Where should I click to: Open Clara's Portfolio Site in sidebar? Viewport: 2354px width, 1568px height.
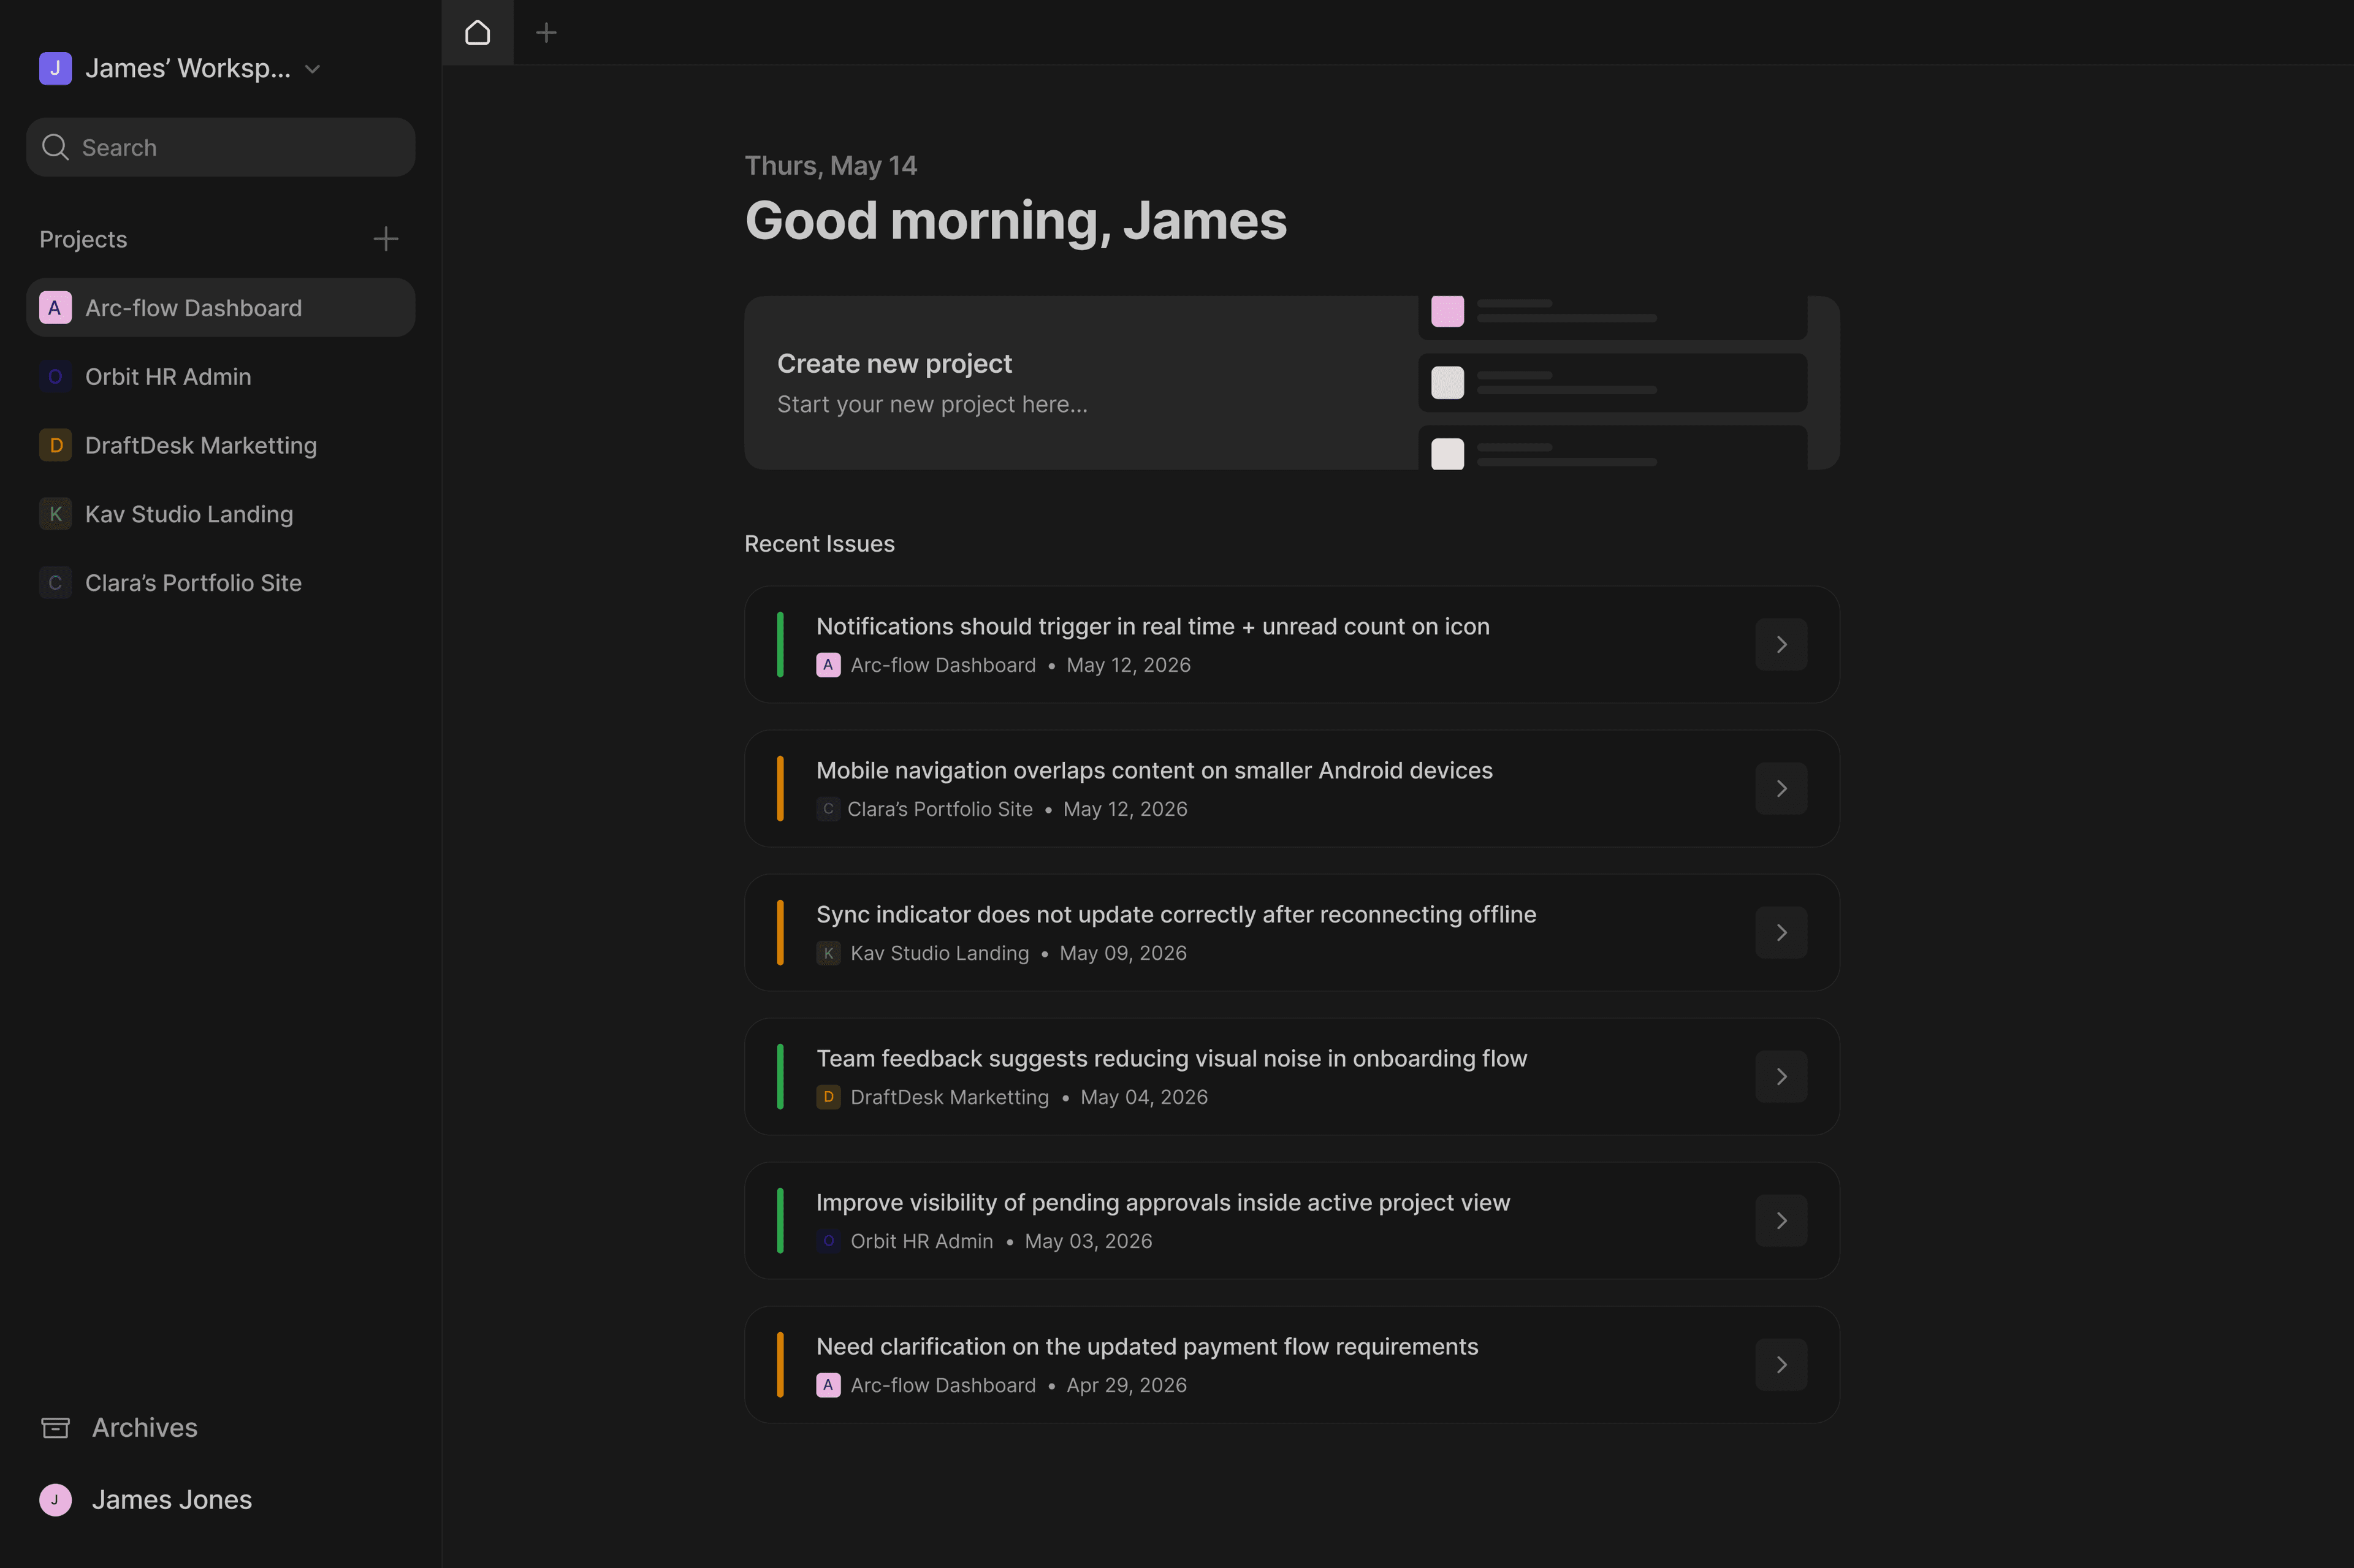click(220, 582)
